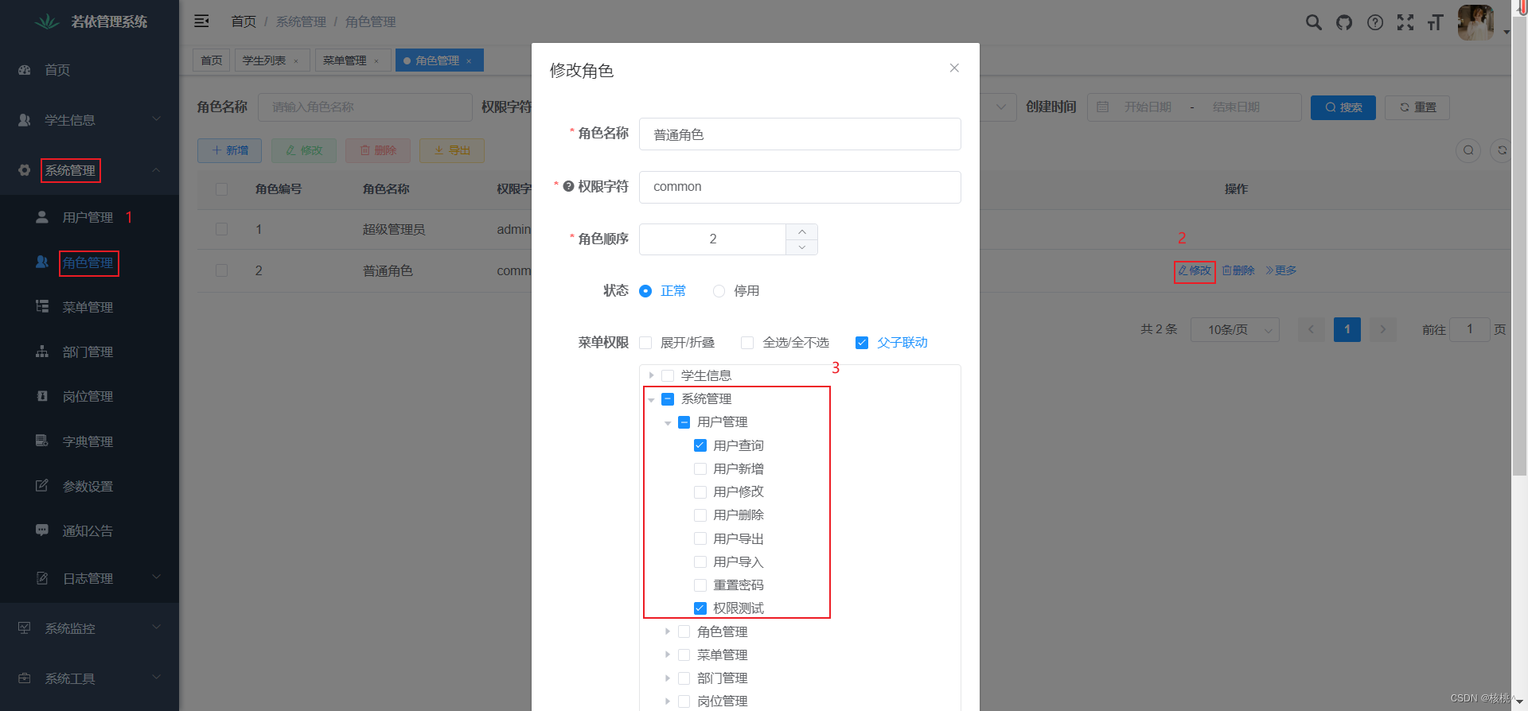The height and width of the screenshot is (711, 1528).
Task: Check 用户新增 permission checkbox
Action: [x=700, y=469]
